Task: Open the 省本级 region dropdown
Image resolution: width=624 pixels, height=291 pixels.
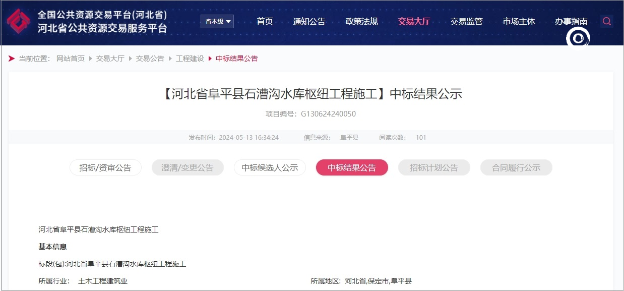Action: [x=217, y=21]
